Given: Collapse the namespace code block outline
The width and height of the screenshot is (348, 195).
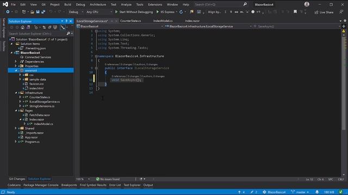Looking at the screenshot, I should tap(96, 56).
